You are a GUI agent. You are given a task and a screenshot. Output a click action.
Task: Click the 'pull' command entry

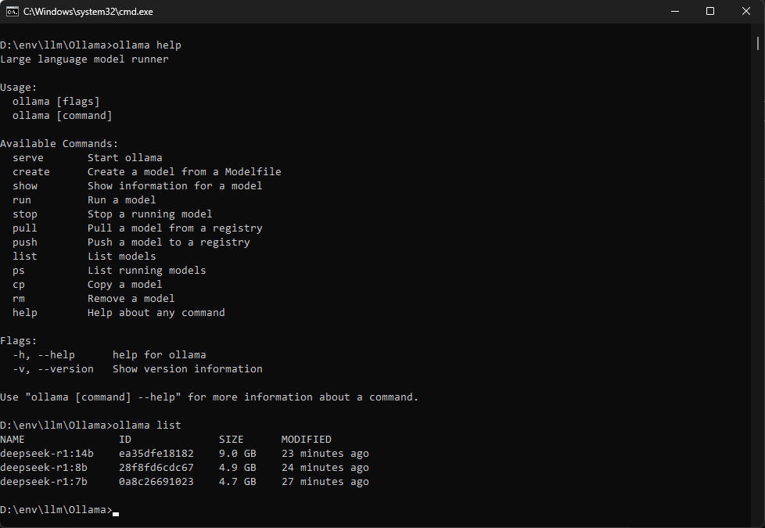pos(25,228)
